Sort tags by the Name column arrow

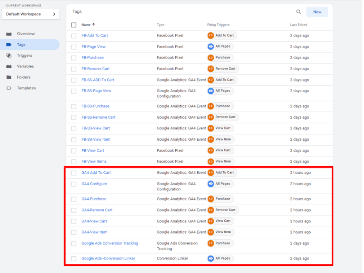94,25
